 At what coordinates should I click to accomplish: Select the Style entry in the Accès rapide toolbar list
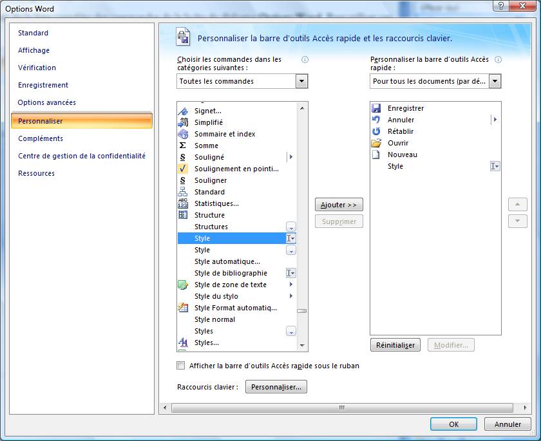435,166
